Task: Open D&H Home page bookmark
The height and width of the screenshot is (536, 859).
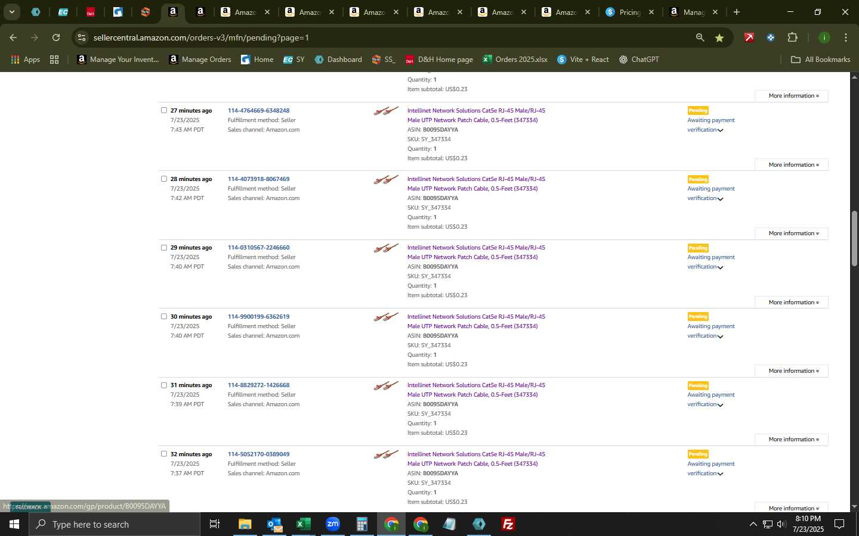Action: click(439, 60)
